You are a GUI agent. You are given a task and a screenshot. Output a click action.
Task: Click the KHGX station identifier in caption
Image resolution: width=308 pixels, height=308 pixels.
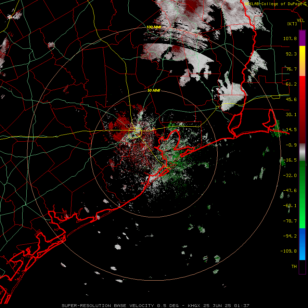pyautogui.click(x=194, y=306)
